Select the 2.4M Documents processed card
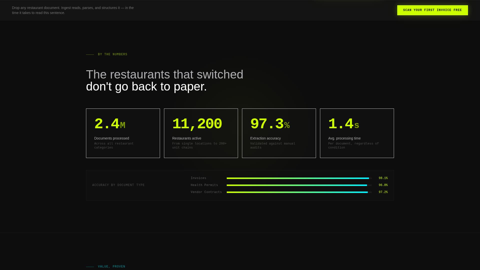 pyautogui.click(x=123, y=133)
